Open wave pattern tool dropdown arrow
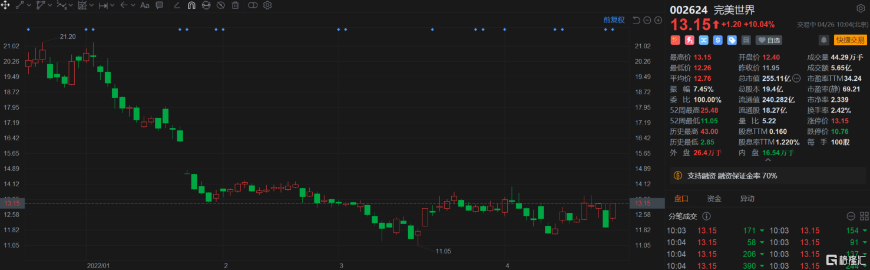Screen dimensions: 870x270 pos(70,5)
